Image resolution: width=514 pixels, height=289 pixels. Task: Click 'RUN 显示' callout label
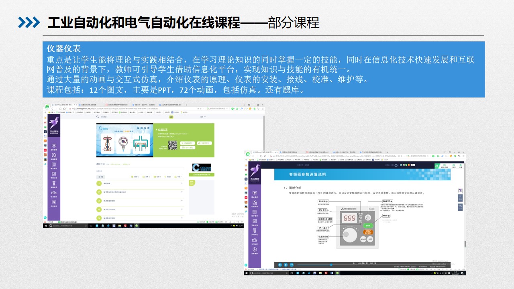click(323, 201)
